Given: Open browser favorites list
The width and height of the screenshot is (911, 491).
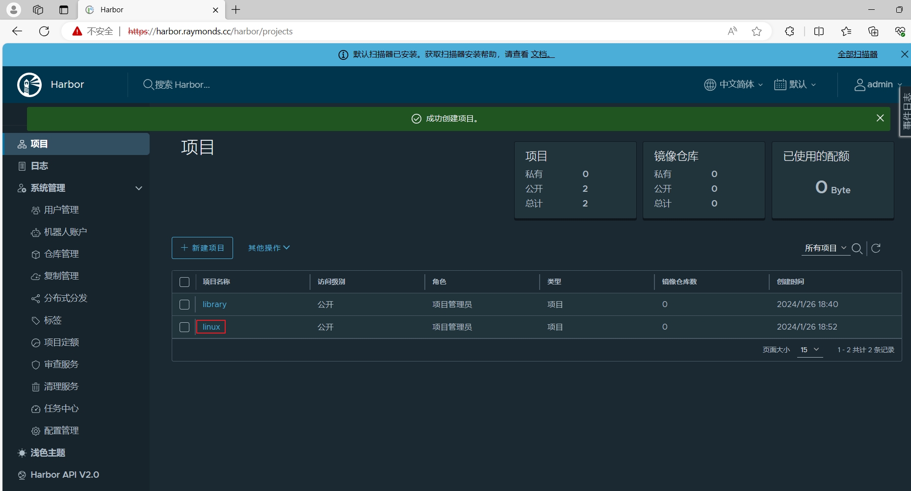Looking at the screenshot, I should click(846, 31).
